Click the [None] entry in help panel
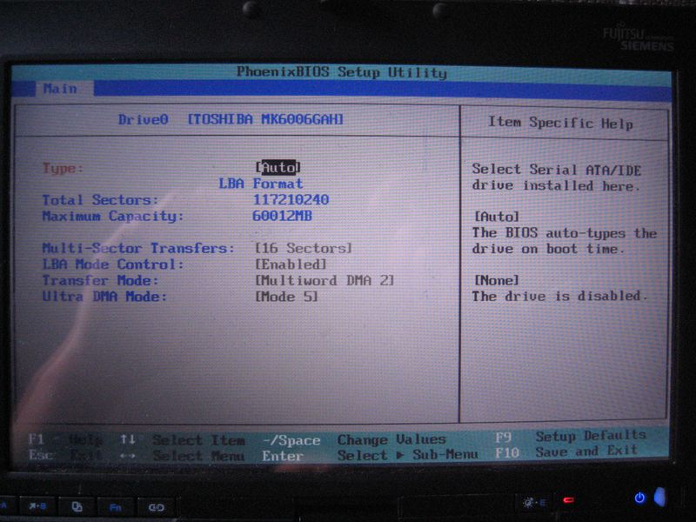 [x=496, y=280]
